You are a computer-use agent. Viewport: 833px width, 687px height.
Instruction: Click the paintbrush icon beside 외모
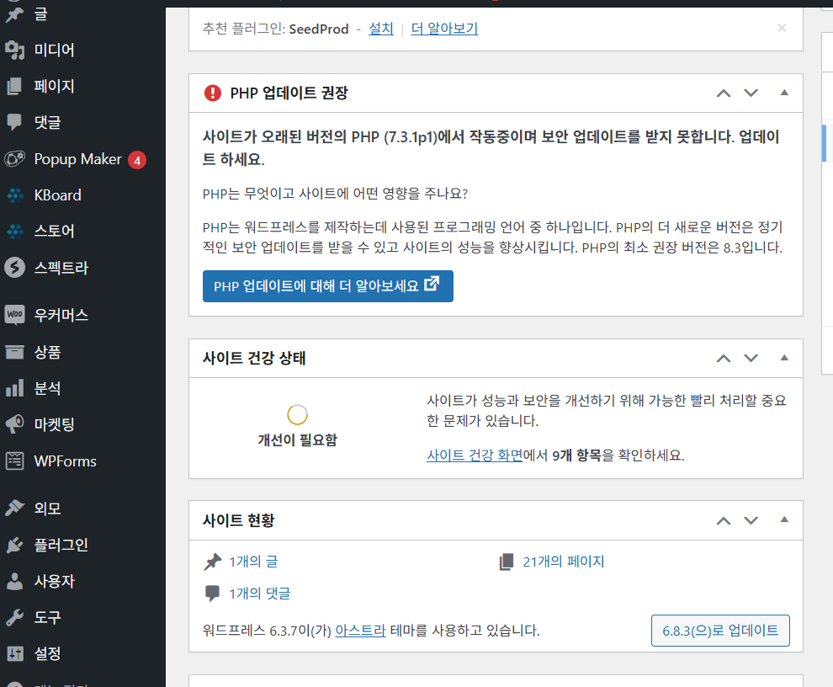pyautogui.click(x=15, y=508)
